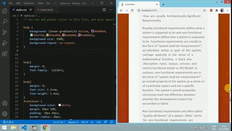The height and width of the screenshot is (131, 232).
Task: Show hidden menu items via ellipsis
Action: (55, 3)
